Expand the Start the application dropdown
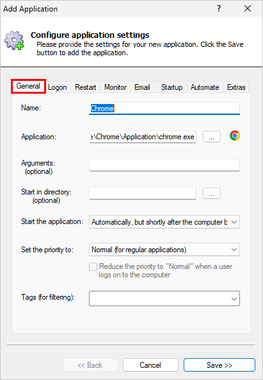The image size is (263, 380). pos(164,222)
